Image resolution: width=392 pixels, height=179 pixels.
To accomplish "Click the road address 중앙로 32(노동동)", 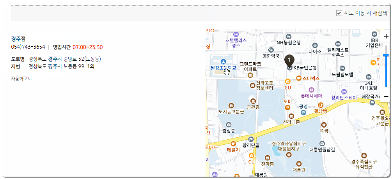I will point(82,59).
